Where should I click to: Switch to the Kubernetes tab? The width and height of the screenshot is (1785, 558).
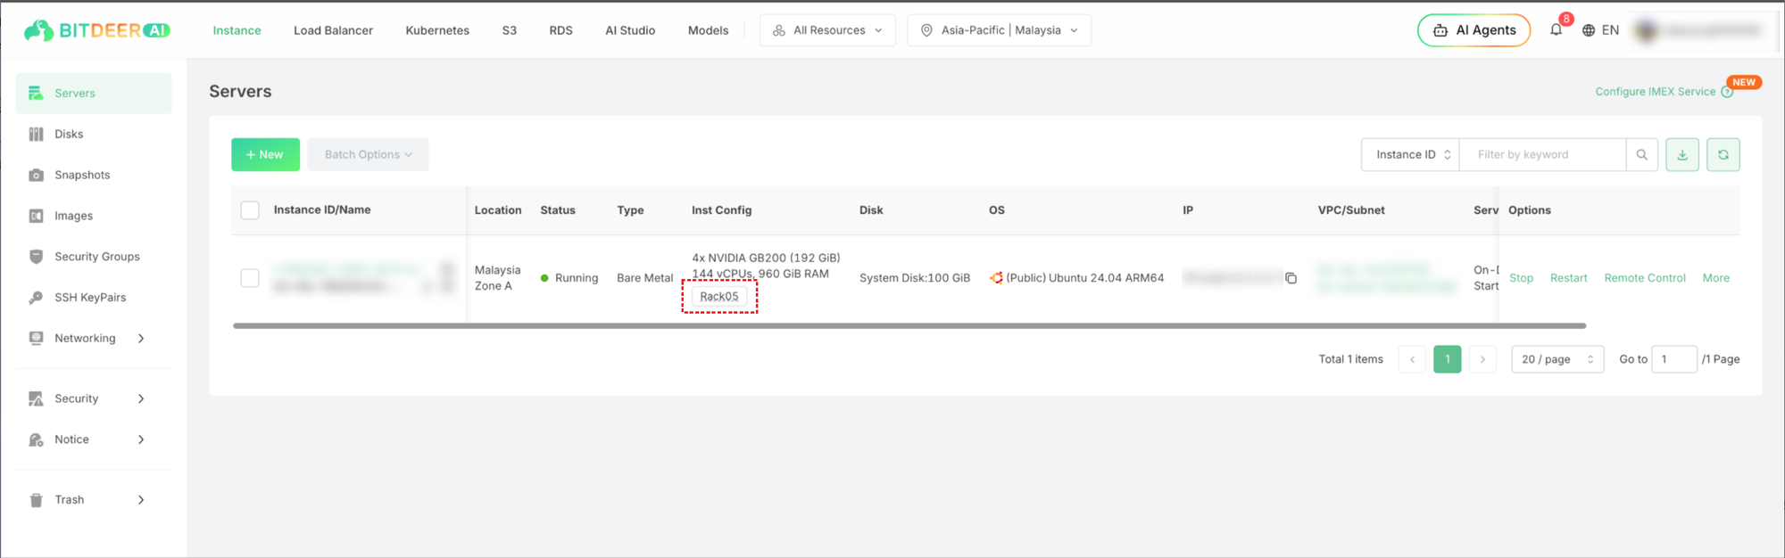pos(437,30)
